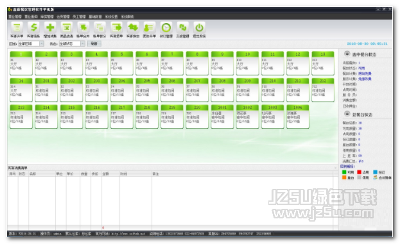Click the swap tables arrows icon

pos(133,28)
